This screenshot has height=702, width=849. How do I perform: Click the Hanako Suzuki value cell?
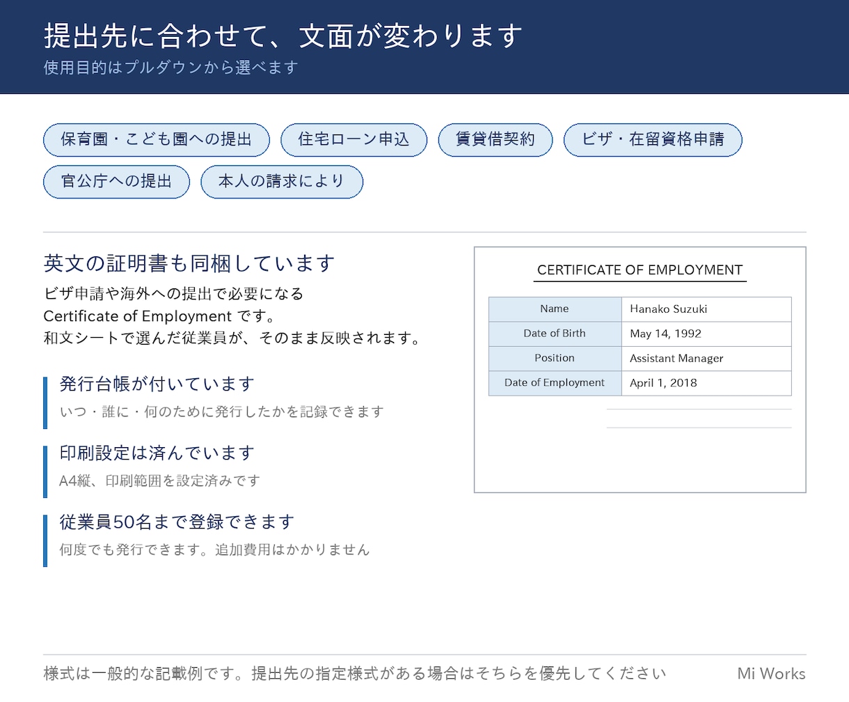[x=706, y=309]
